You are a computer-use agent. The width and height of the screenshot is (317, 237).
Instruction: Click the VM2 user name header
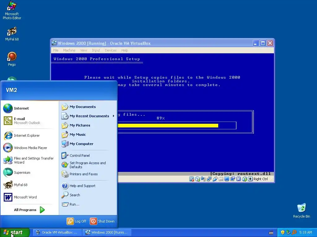[x=11, y=90]
